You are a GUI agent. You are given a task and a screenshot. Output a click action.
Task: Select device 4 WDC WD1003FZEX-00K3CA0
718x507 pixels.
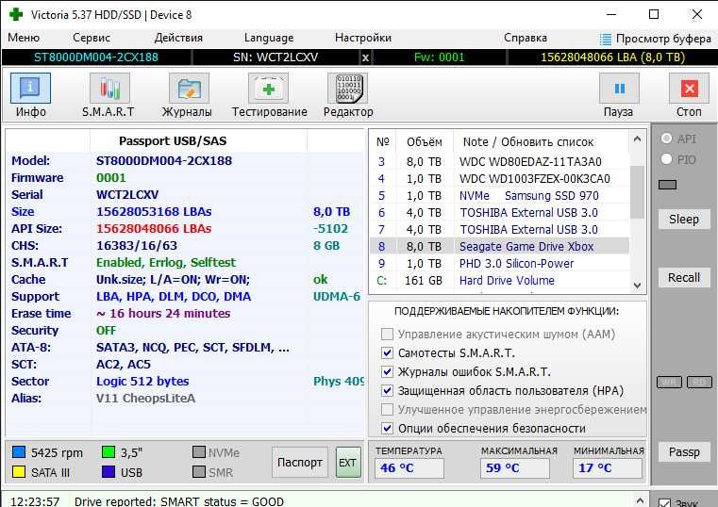[x=499, y=179]
